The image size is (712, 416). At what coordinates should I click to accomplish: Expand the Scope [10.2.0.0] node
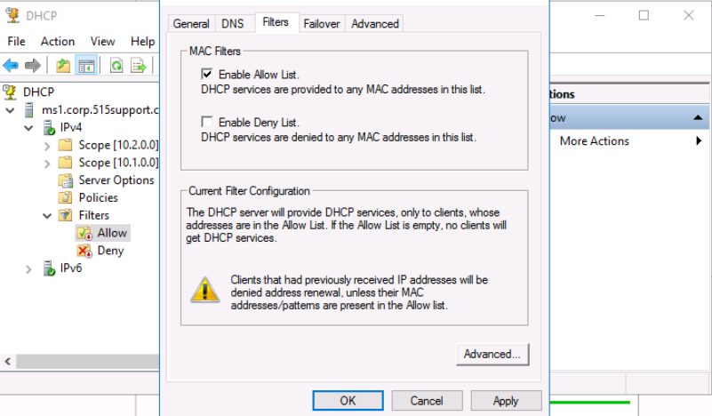click(x=47, y=147)
